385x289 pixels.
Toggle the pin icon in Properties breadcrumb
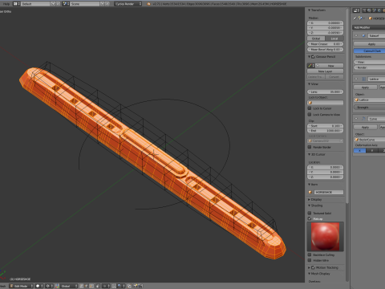coord(355,18)
